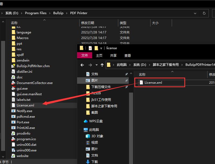The height and width of the screenshot is (164, 215).
Task: Open 截图 folder in quick access
Action: pos(95,113)
